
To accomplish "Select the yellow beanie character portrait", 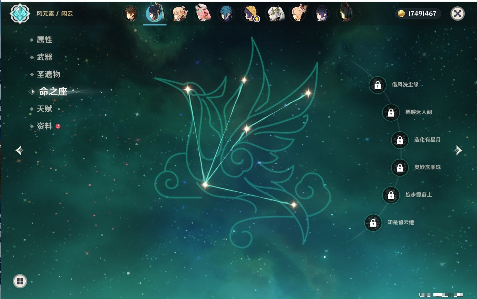I will 250,14.
